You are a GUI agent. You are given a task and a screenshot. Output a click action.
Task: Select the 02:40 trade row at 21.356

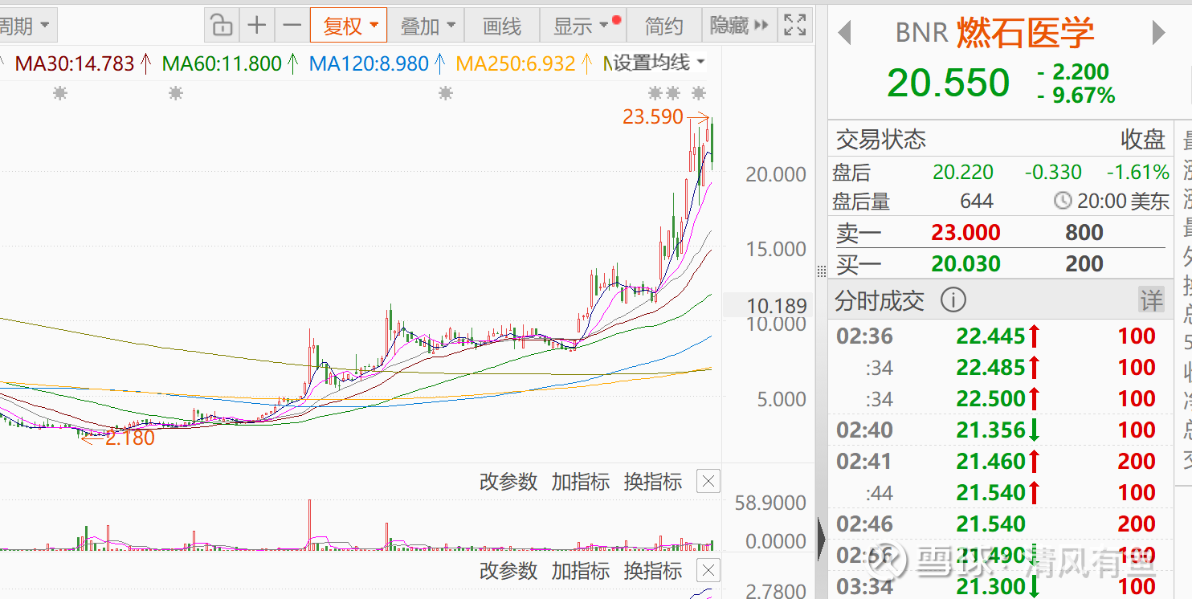pos(1000,430)
